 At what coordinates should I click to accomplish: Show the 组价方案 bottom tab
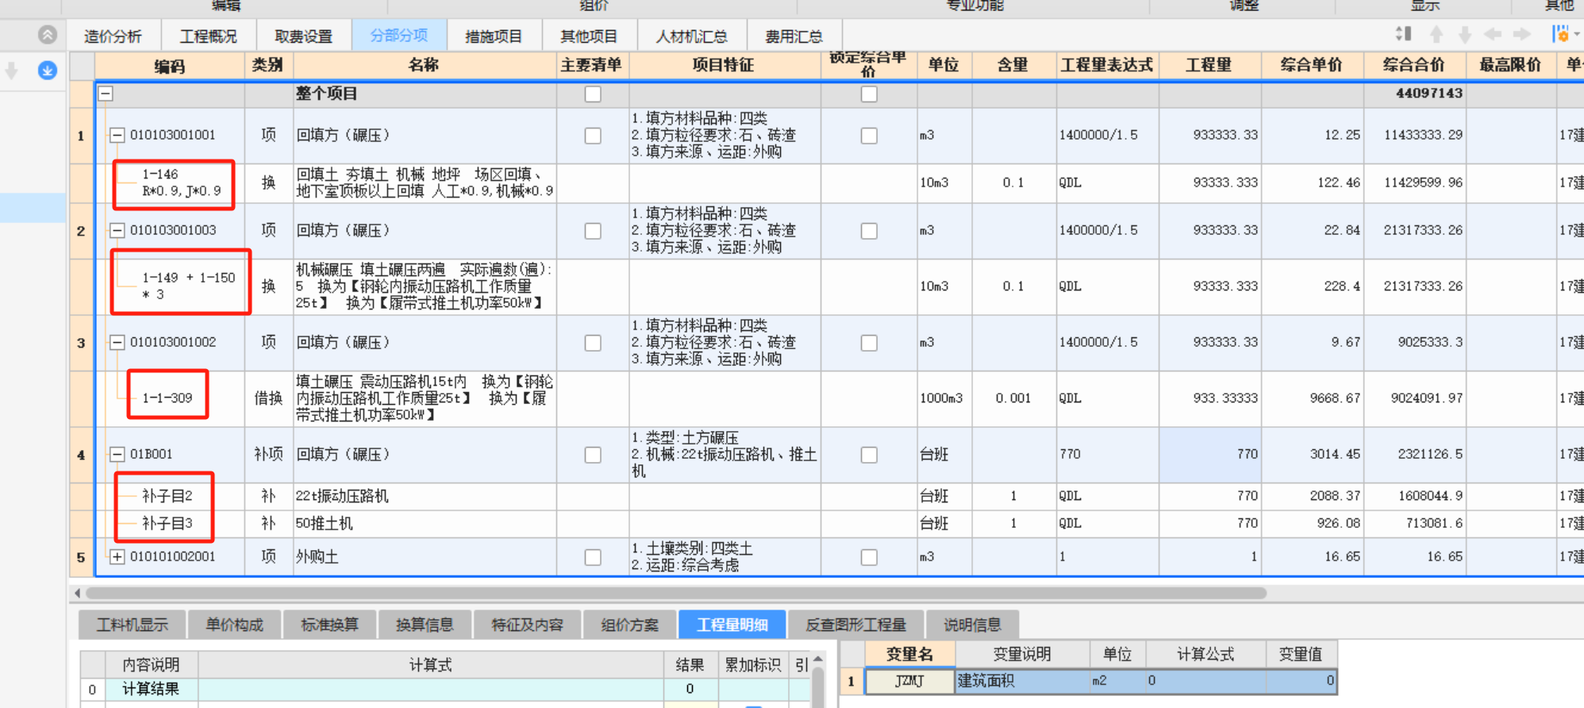point(629,625)
